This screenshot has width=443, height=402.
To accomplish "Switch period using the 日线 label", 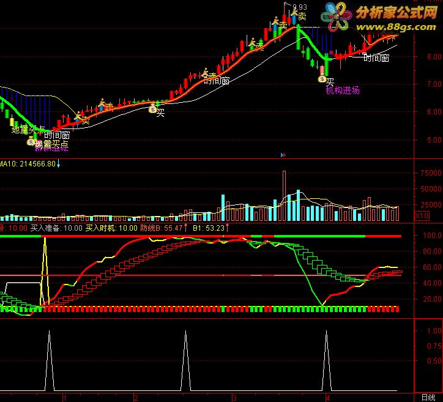I will tap(428, 398).
